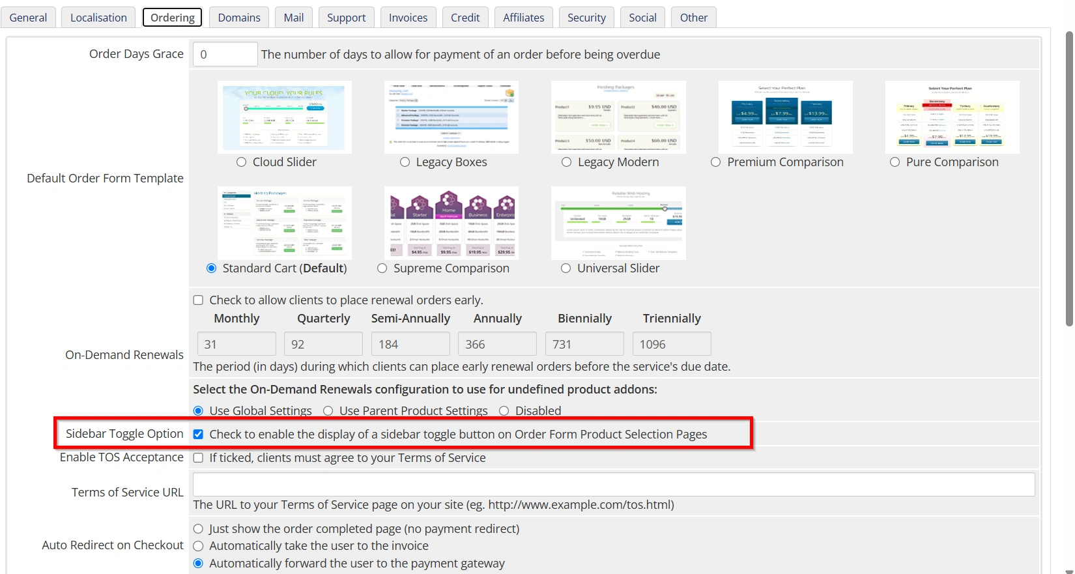1075x574 pixels.
Task: Click the Biennially renewal days field
Action: [584, 344]
